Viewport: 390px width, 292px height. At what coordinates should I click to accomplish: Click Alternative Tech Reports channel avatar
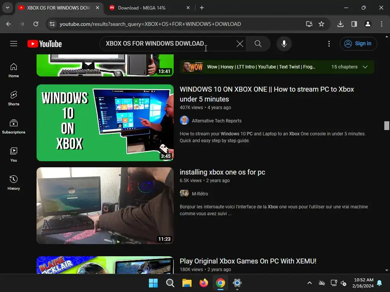click(x=184, y=121)
